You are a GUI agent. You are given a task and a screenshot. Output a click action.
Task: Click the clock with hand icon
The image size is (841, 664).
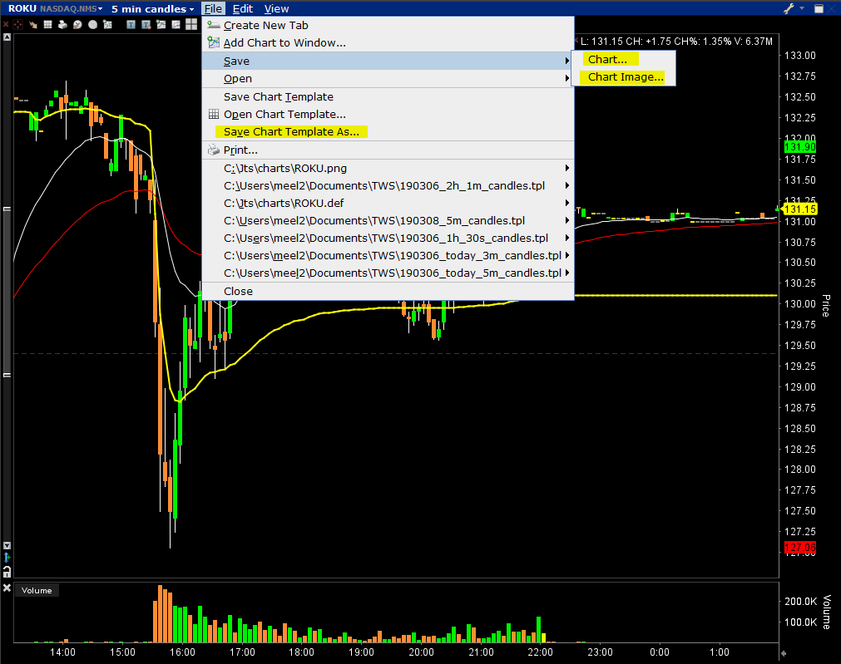coord(77,25)
